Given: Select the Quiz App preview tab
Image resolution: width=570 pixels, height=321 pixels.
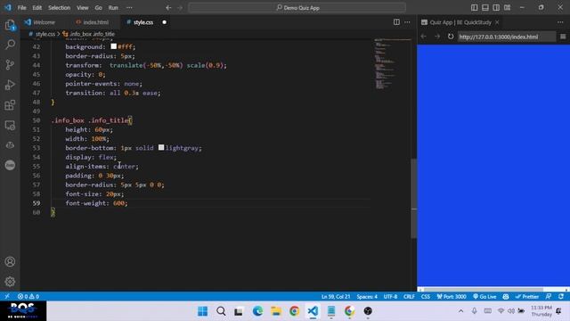Looking at the screenshot, I should coord(460,22).
